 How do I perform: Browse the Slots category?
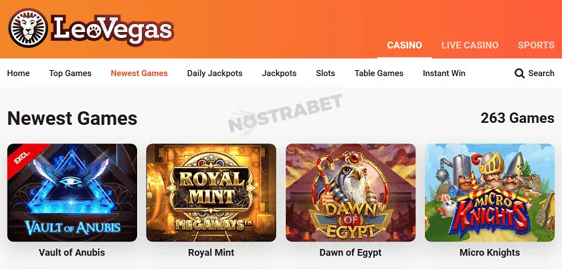[x=325, y=73]
